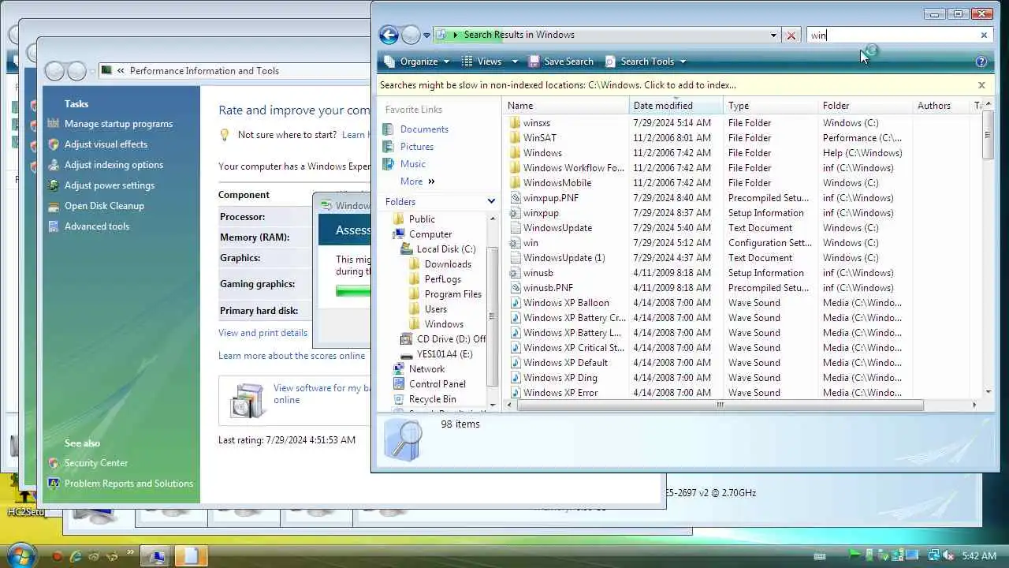The image size is (1009, 568).
Task: Stop the search with the red X button
Action: click(791, 35)
